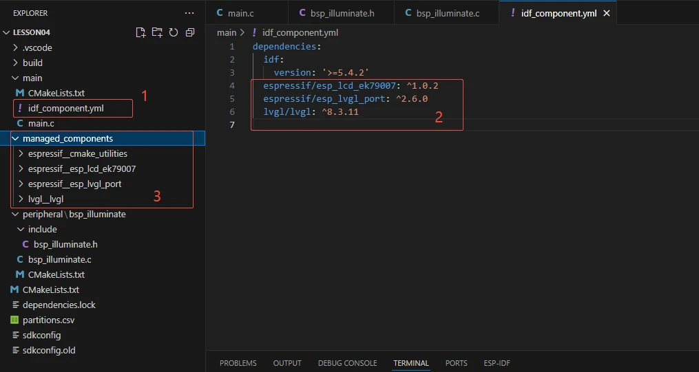Open the ESP-IDF panel tab
This screenshot has height=372, width=699.
click(497, 363)
